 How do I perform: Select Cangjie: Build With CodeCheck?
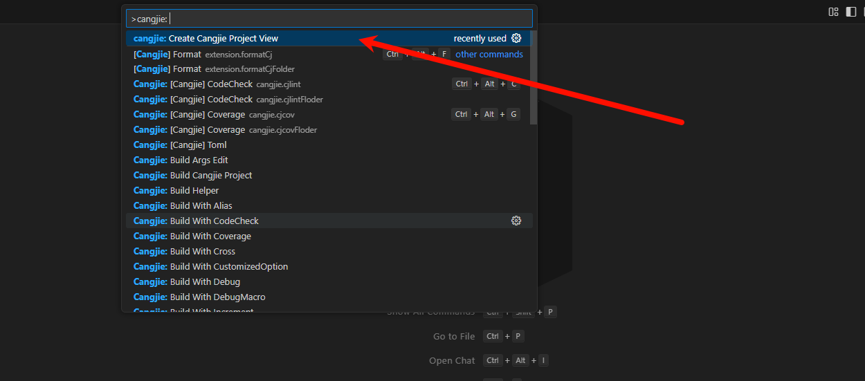pos(329,221)
